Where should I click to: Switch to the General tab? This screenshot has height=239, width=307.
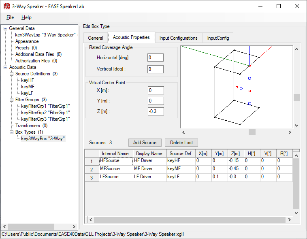click(96, 38)
